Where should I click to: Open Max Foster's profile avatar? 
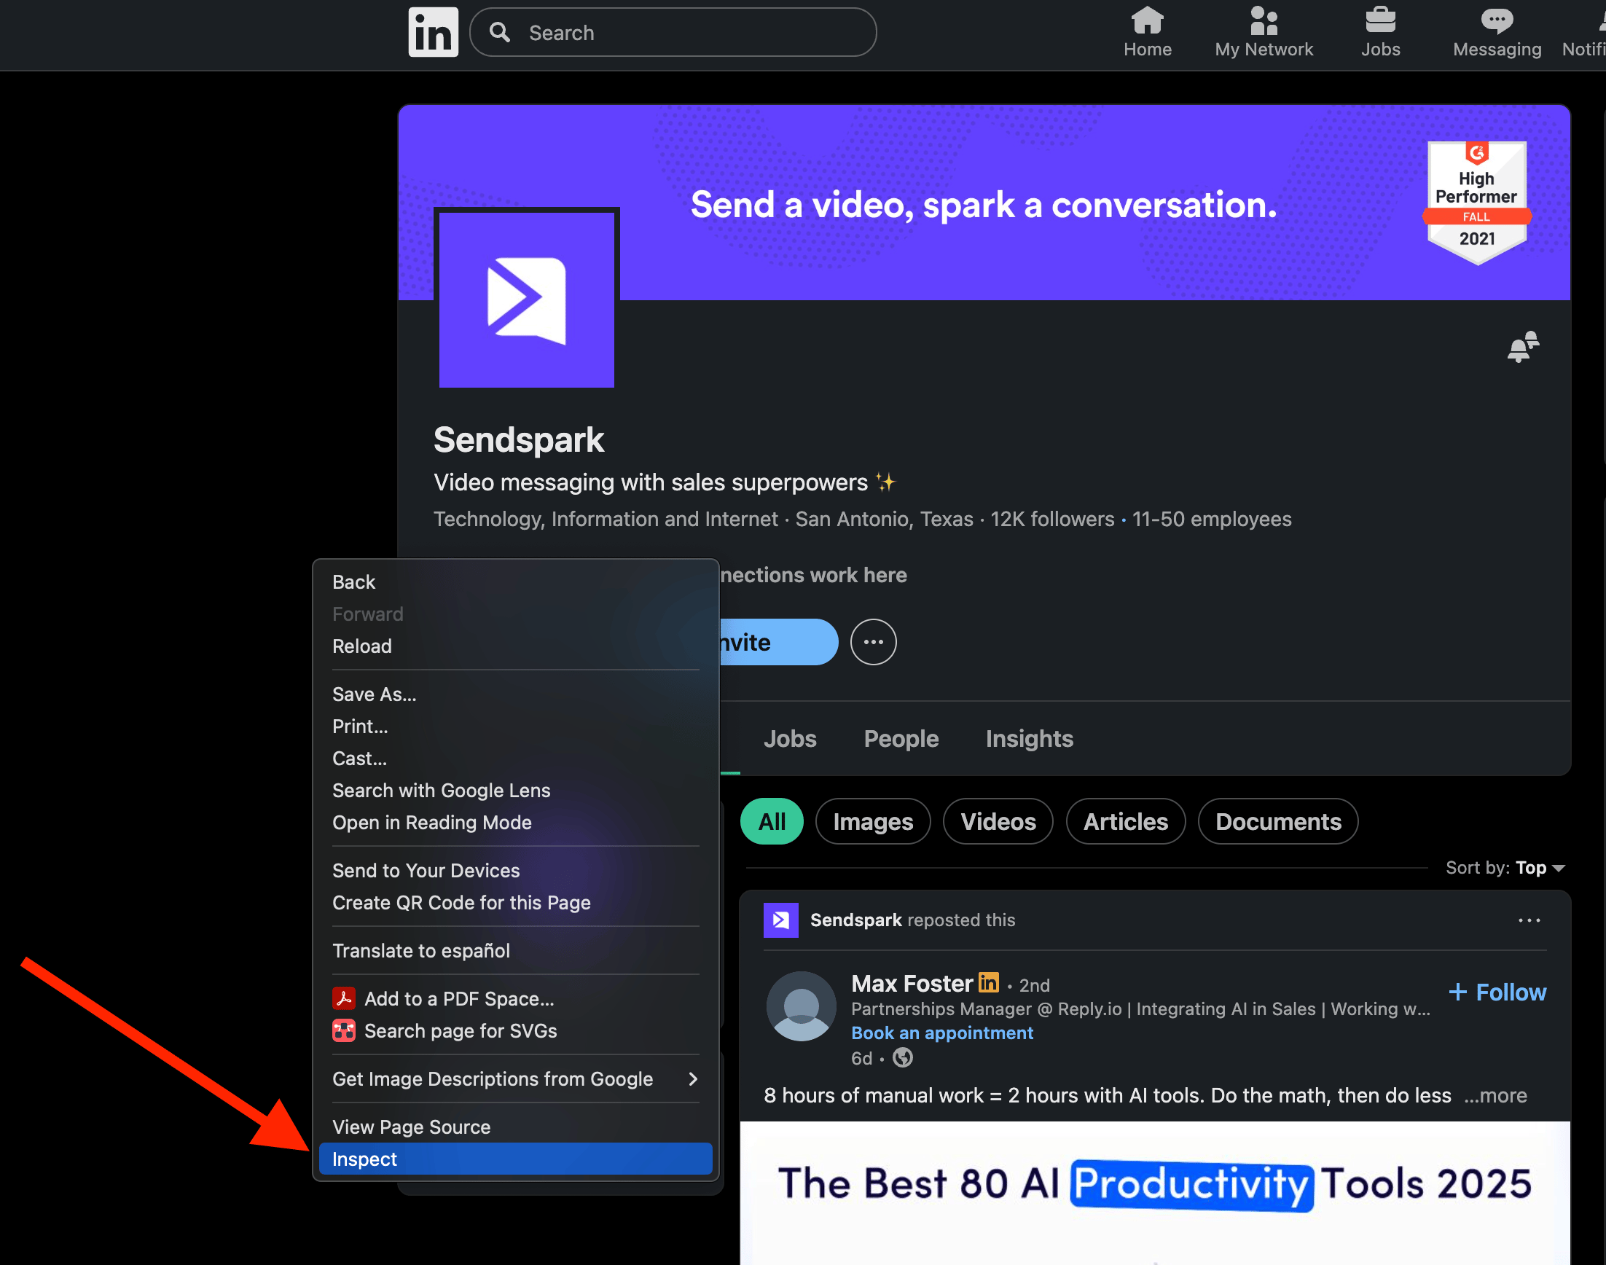click(801, 1006)
